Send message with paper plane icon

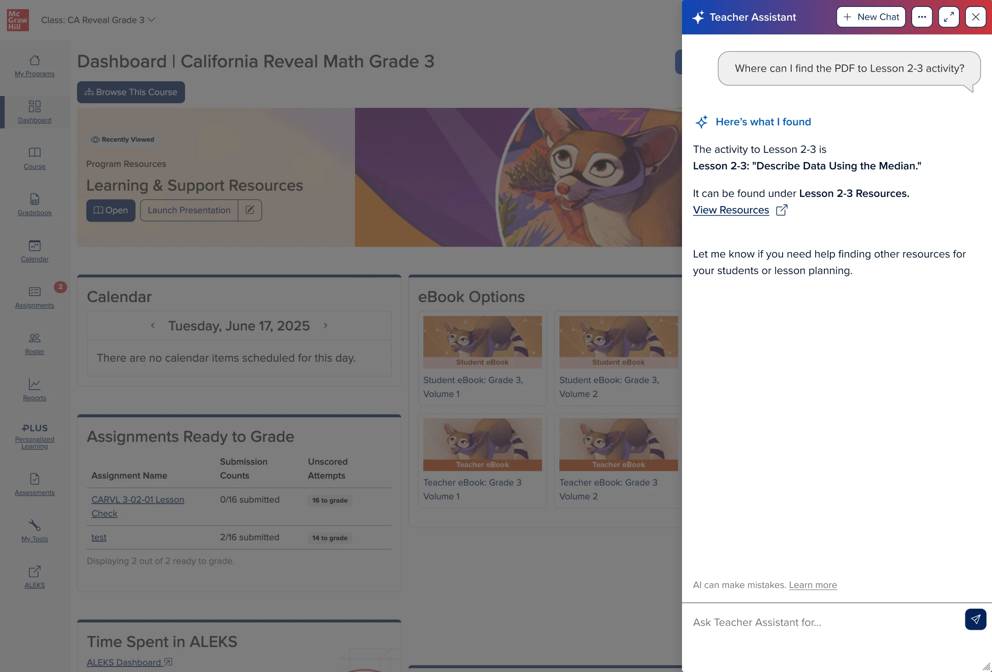tap(975, 619)
